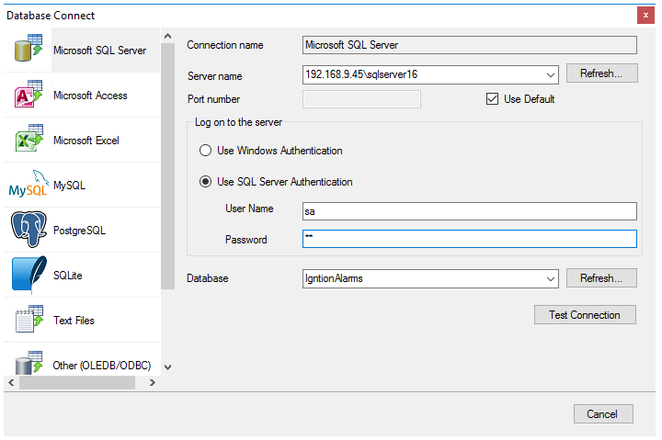Open the Database dropdown arrow

click(x=550, y=278)
